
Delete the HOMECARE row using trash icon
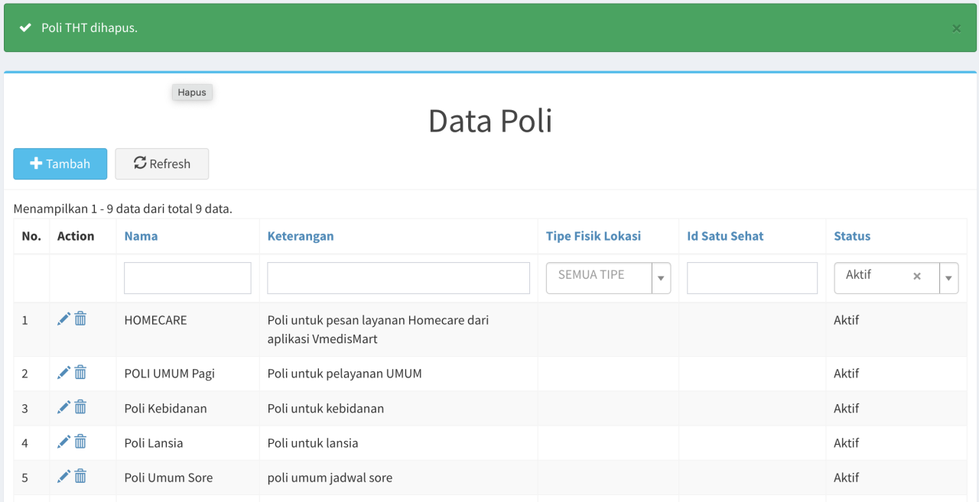80,319
